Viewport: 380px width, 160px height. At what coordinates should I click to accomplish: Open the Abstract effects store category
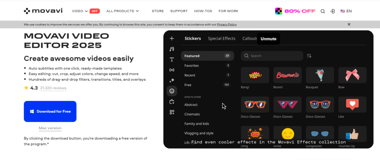pos(191,105)
